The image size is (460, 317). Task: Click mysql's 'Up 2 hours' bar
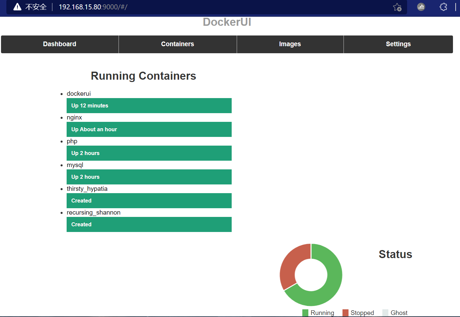149,177
